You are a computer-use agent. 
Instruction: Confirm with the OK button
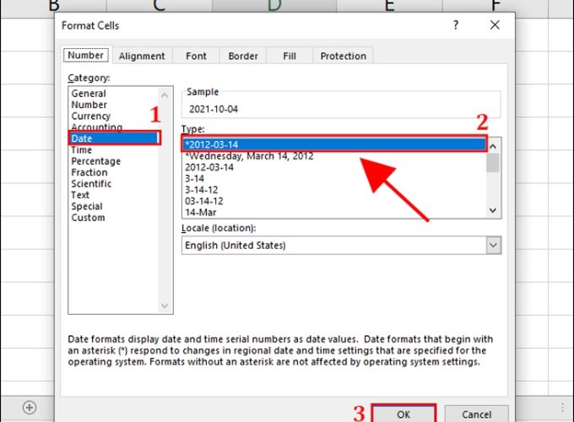click(403, 414)
